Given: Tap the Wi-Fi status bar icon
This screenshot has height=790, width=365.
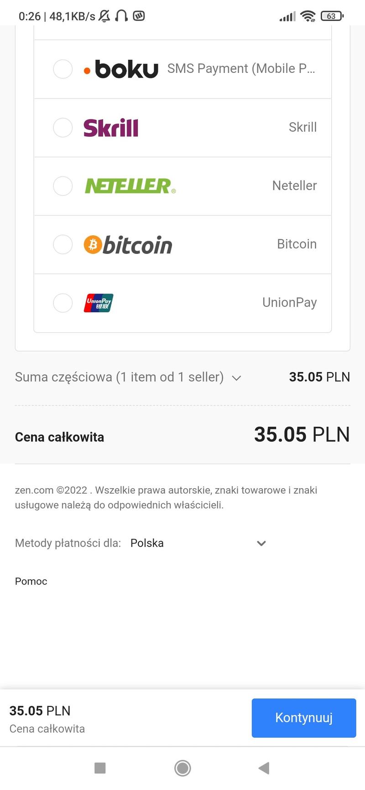Looking at the screenshot, I should point(308,16).
